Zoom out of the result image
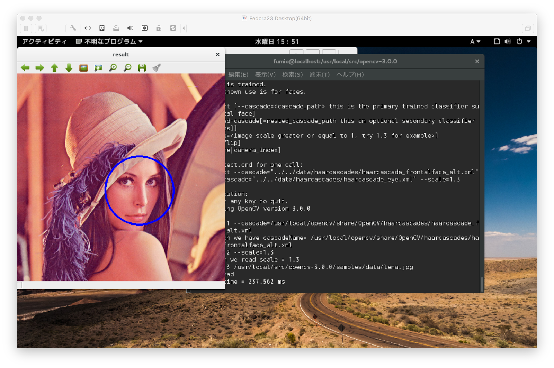This screenshot has height=368, width=554. click(127, 68)
